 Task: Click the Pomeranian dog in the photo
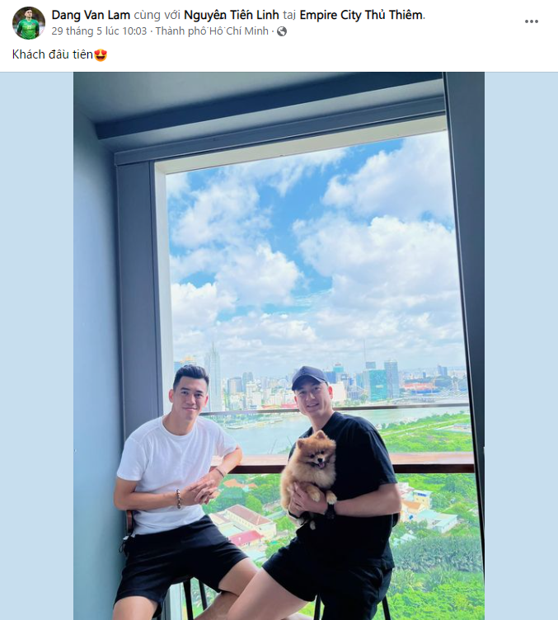click(x=308, y=471)
